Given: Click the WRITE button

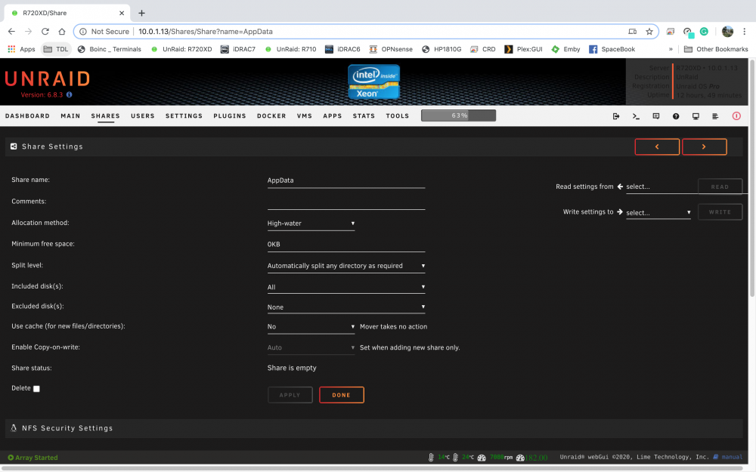Looking at the screenshot, I should [x=720, y=212].
